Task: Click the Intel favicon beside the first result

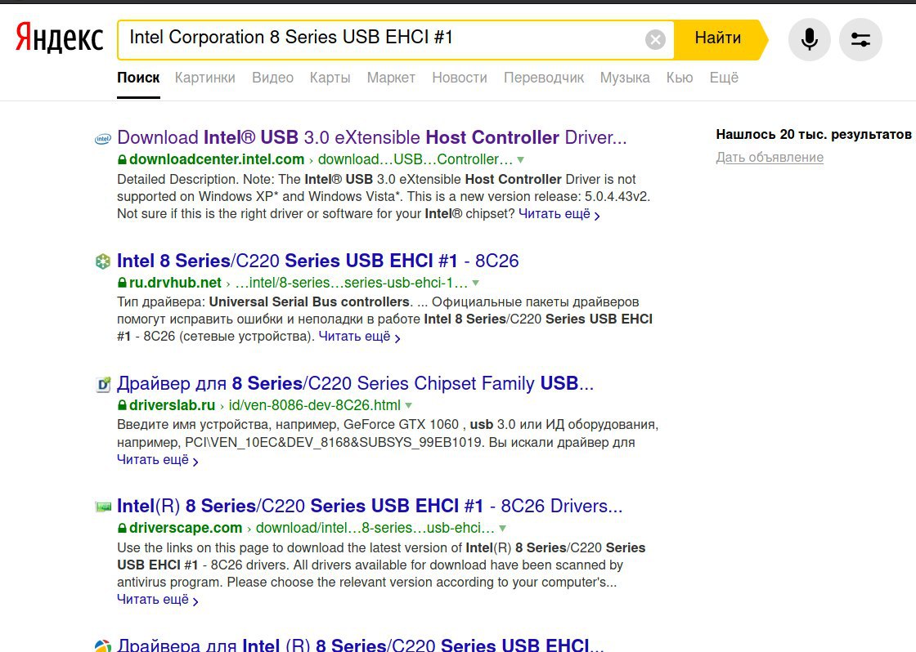Action: pos(103,139)
